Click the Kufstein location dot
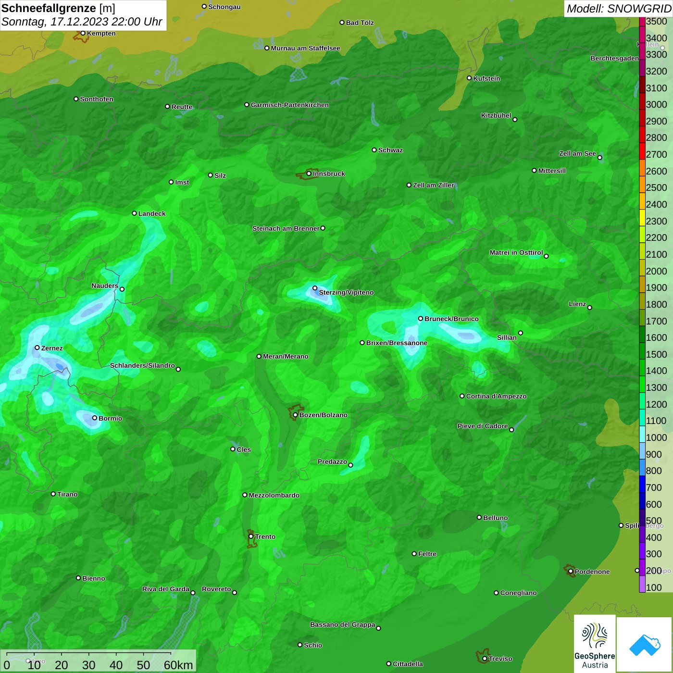This screenshot has width=673, height=673. pyautogui.click(x=469, y=78)
